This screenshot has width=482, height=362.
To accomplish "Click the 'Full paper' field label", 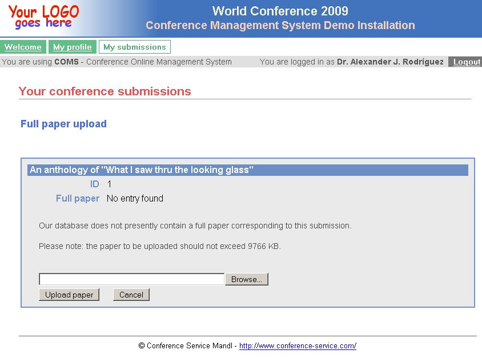I will click(x=78, y=199).
